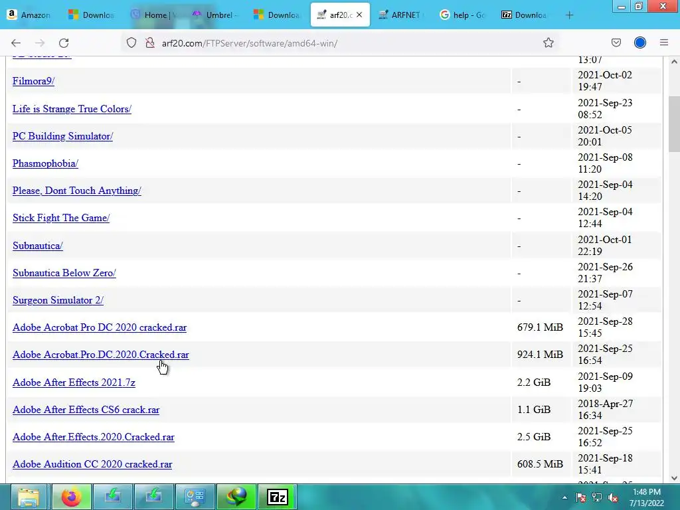Open the PC Building Simulator folder
680x510 pixels.
63,136
